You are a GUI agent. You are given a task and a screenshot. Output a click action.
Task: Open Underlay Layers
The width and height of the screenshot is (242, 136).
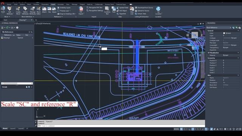[64, 8]
